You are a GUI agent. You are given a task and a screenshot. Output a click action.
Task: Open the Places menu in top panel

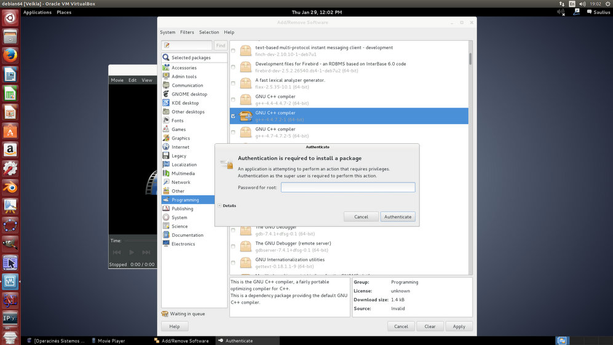(x=64, y=12)
